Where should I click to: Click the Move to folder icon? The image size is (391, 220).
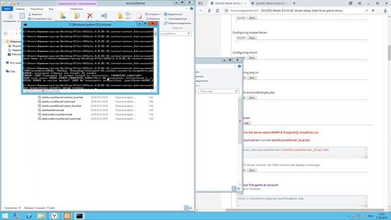(62, 16)
